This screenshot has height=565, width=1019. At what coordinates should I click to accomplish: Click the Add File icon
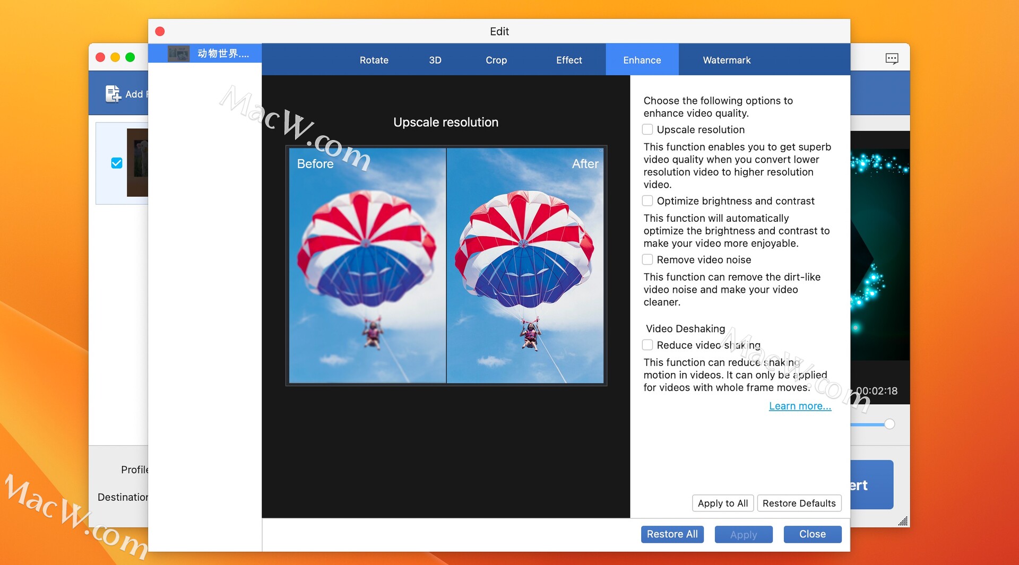[113, 93]
